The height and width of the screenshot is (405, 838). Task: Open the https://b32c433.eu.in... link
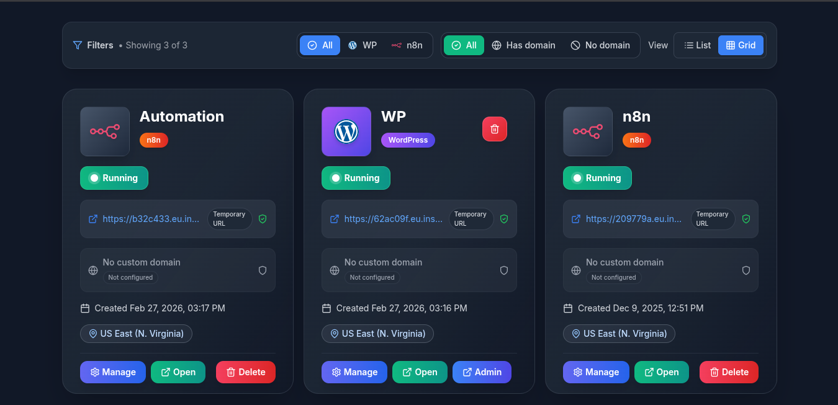point(151,219)
